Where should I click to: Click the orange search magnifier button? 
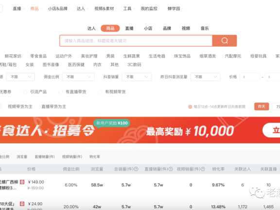pos(225,41)
